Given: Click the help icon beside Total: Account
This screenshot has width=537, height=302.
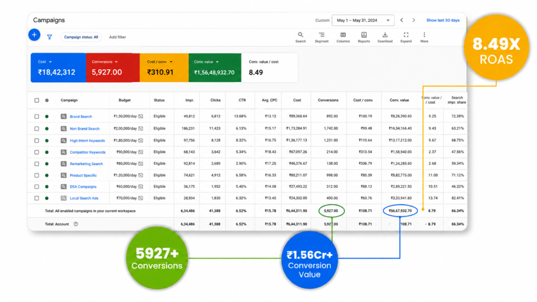Looking at the screenshot, I should tap(76, 224).
